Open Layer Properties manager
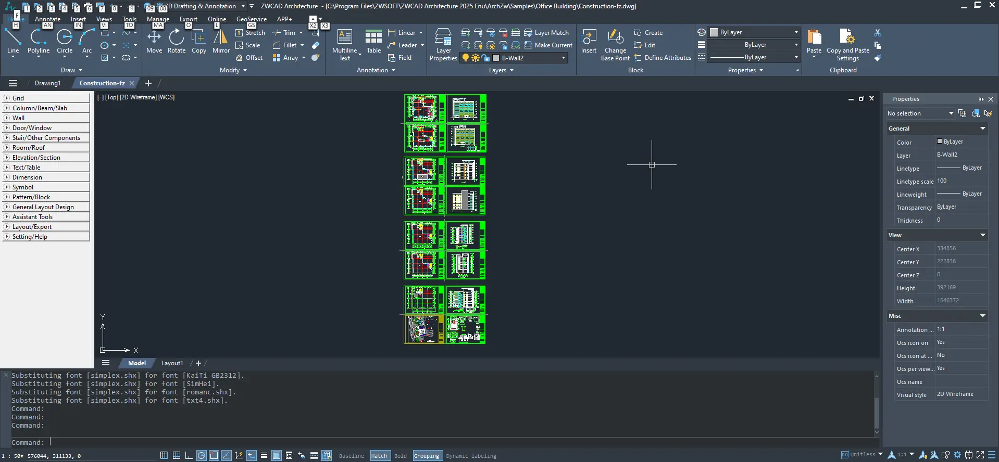The width and height of the screenshot is (999, 462). coord(443,45)
